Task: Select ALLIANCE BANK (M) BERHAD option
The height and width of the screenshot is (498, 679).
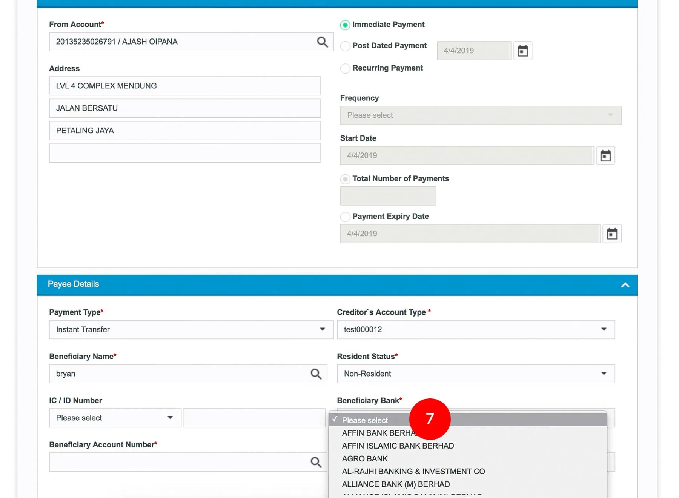Action: click(395, 484)
